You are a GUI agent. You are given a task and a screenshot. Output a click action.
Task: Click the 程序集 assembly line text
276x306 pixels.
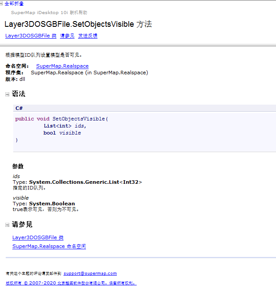coord(77,73)
